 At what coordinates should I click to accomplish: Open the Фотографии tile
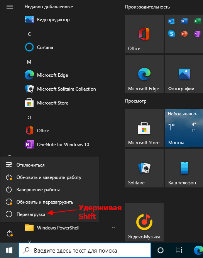coord(184,74)
